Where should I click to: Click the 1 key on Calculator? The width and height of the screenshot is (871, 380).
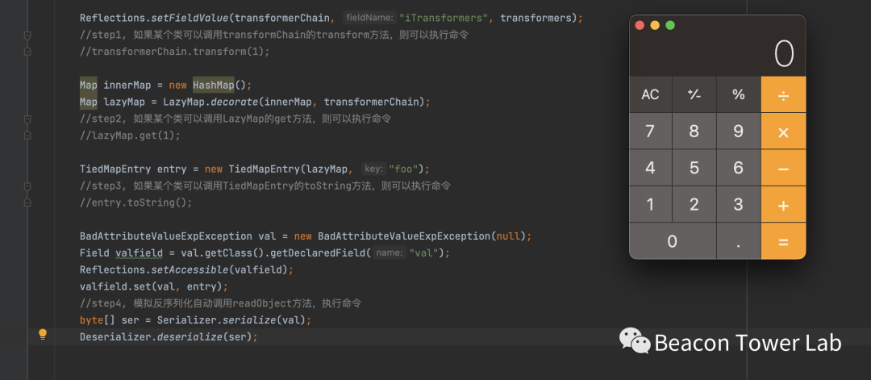point(650,204)
